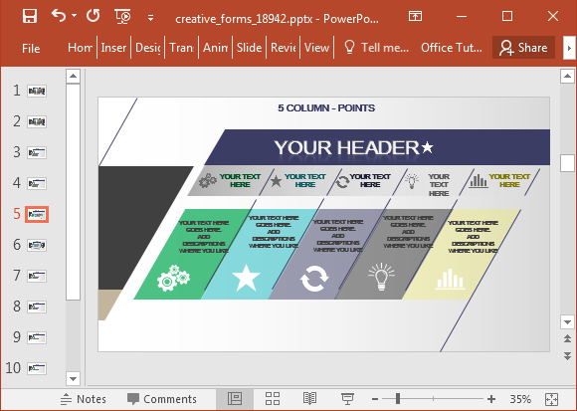The image size is (577, 411).
Task: Click the zoom slider handle
Action: [x=398, y=398]
